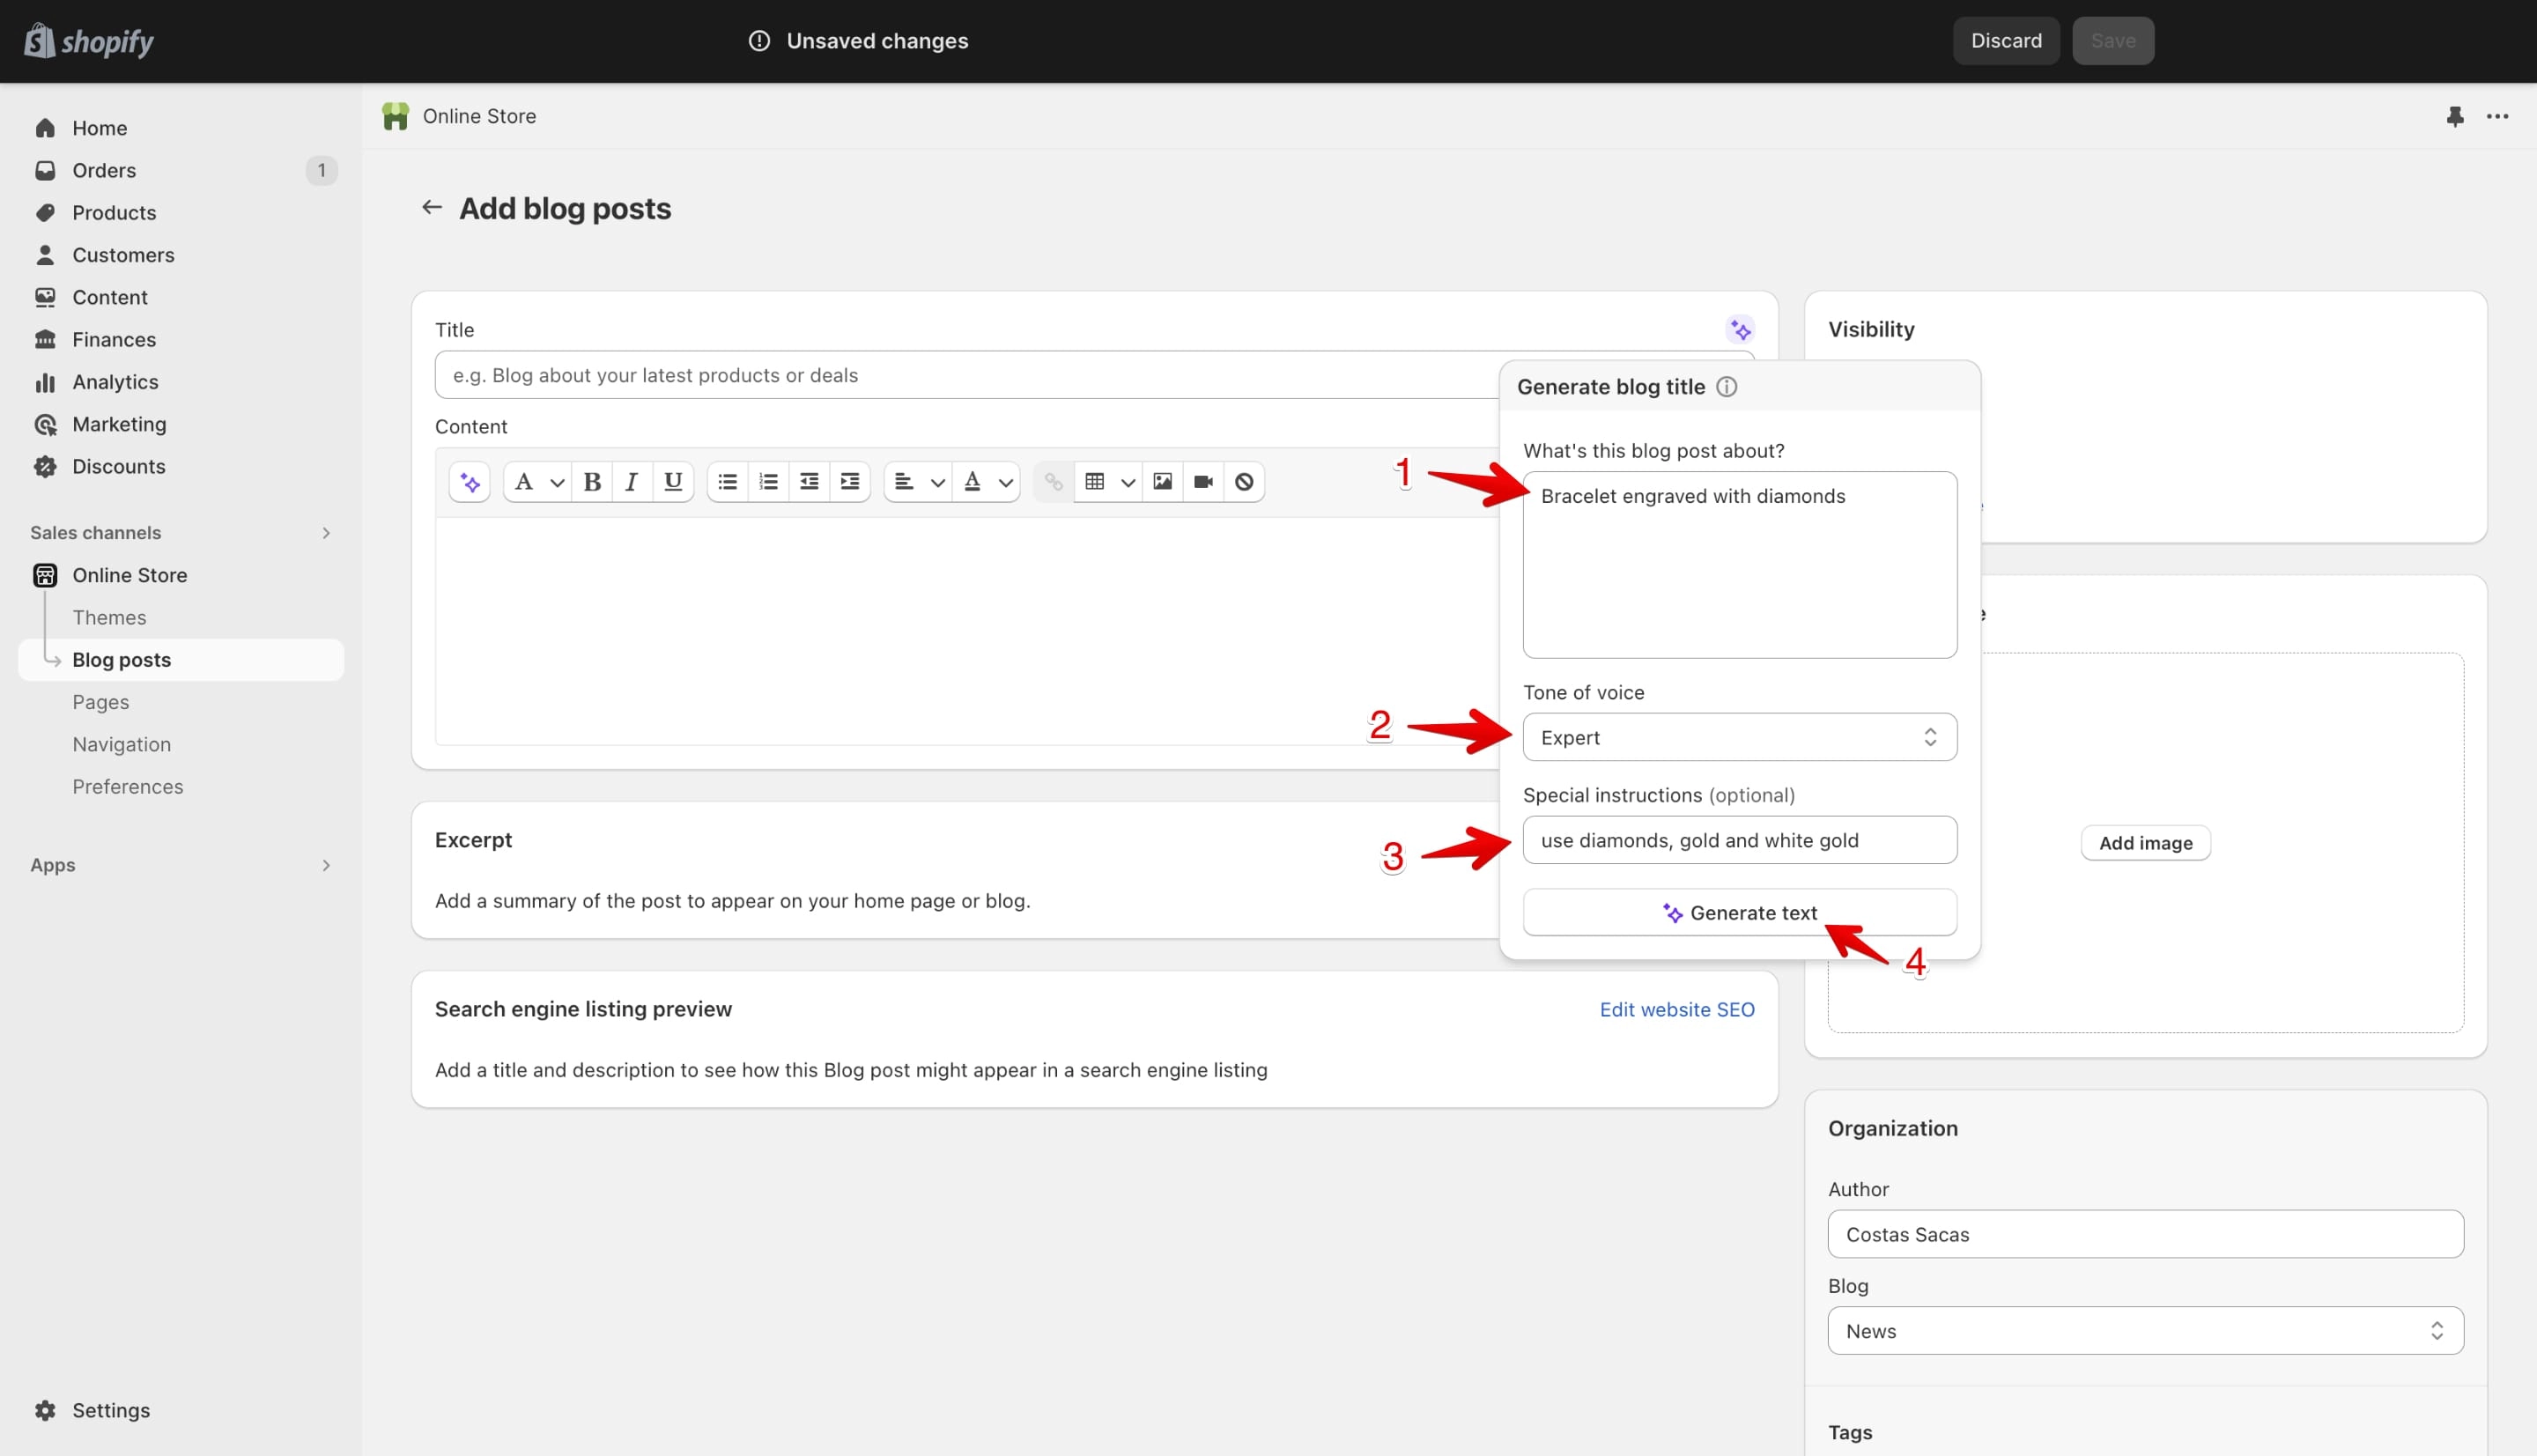Click the What's this blog post about textarea

click(1739, 565)
